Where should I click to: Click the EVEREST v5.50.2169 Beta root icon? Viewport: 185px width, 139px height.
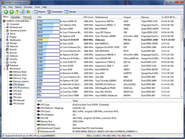(x=4, y=21)
